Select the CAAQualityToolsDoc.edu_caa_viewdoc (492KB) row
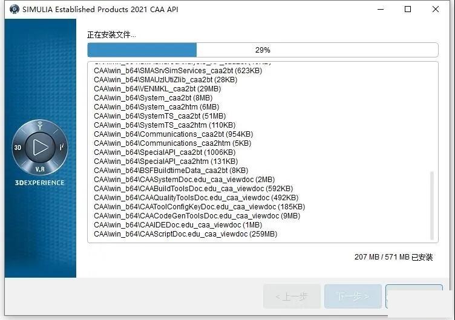Viewport: 455px width, 320px height. [196, 198]
